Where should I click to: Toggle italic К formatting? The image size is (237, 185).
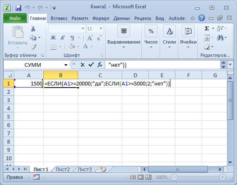(x=62, y=37)
